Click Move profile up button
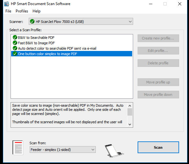This screenshot has height=164, width=189. point(158,82)
